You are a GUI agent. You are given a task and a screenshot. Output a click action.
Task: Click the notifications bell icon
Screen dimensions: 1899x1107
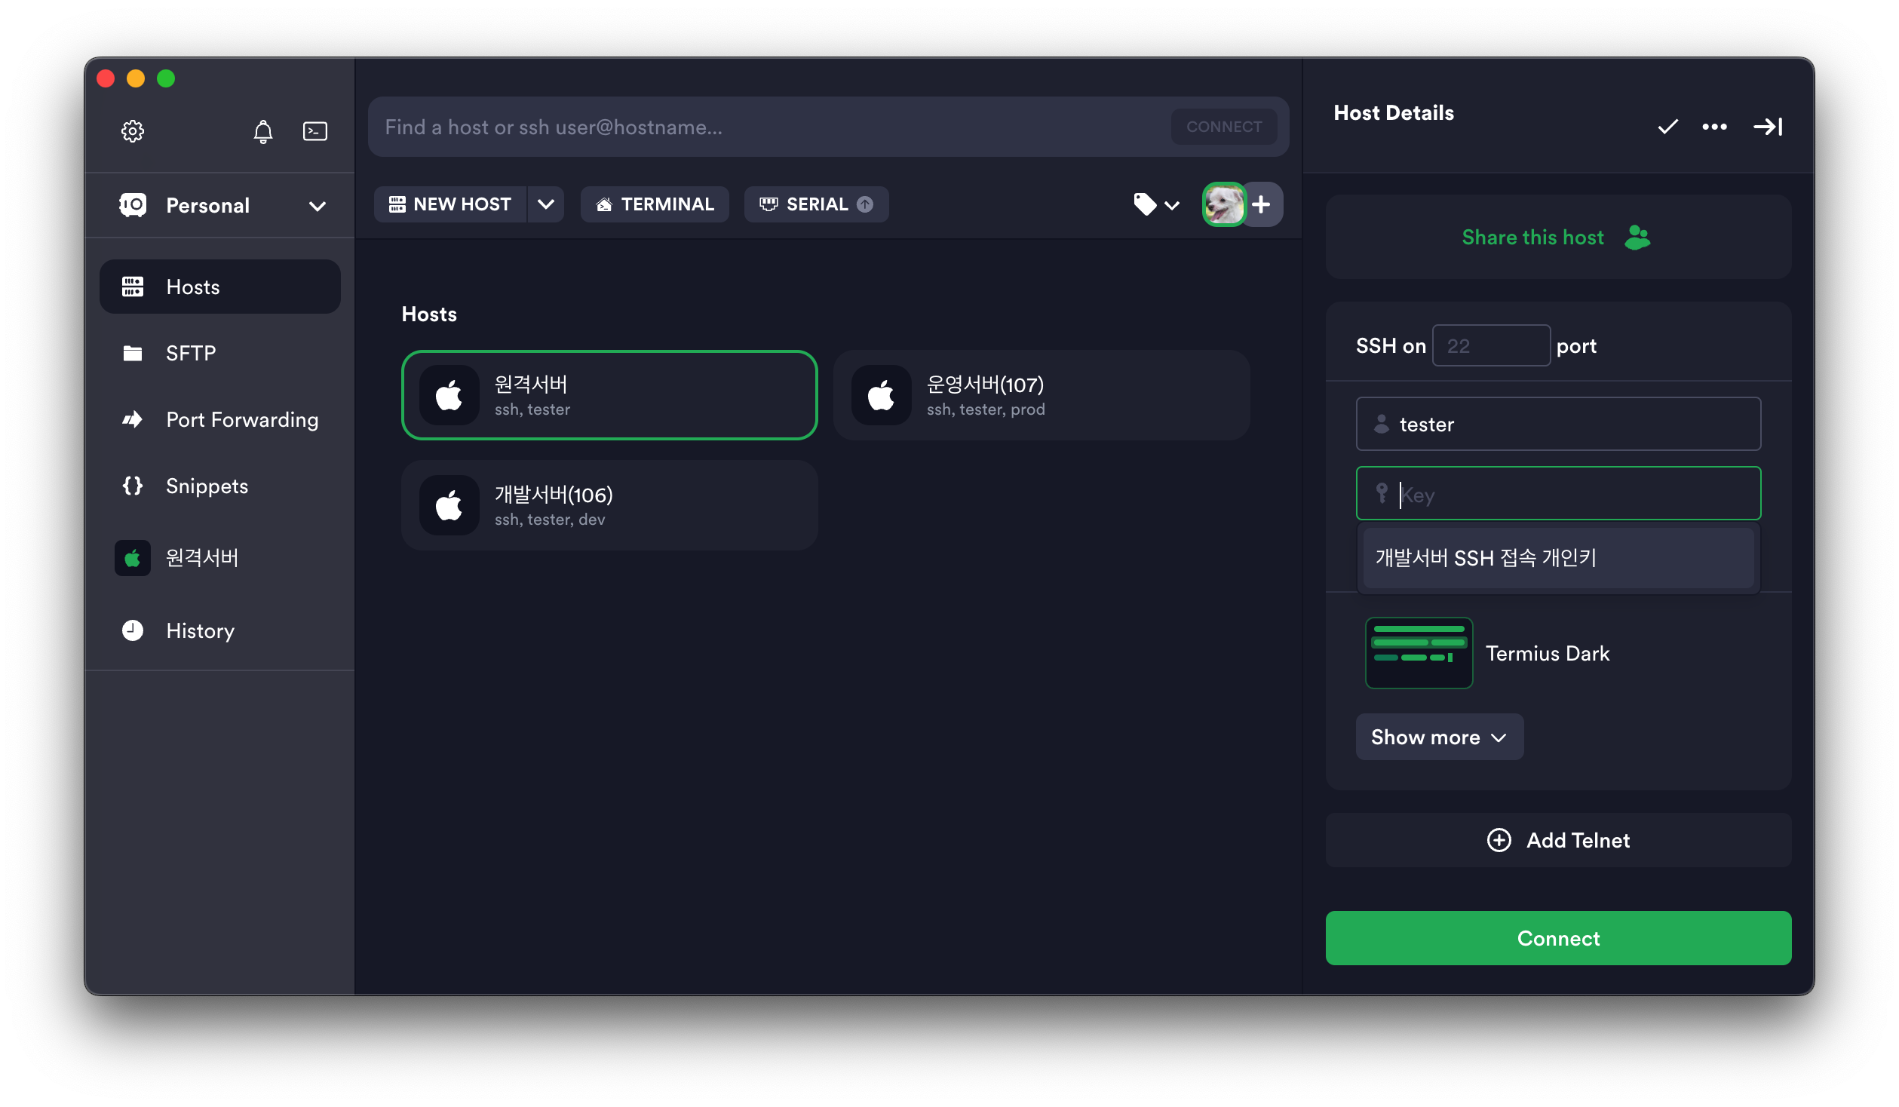tap(262, 131)
